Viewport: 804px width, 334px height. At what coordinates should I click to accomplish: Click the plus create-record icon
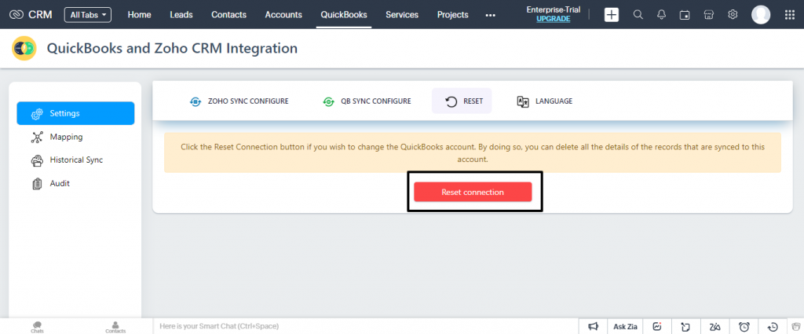611,15
